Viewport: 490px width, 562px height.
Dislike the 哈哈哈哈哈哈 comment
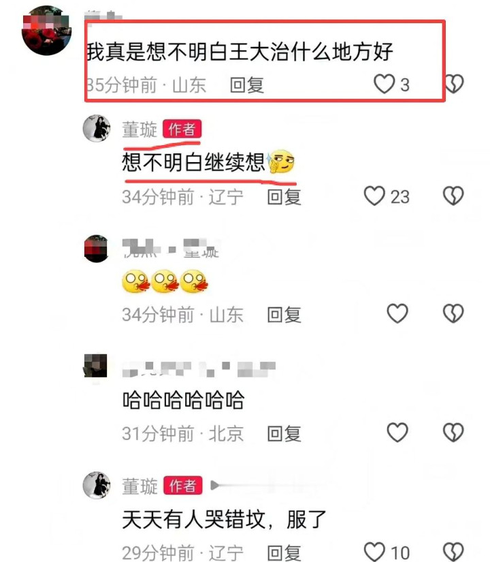point(453,433)
